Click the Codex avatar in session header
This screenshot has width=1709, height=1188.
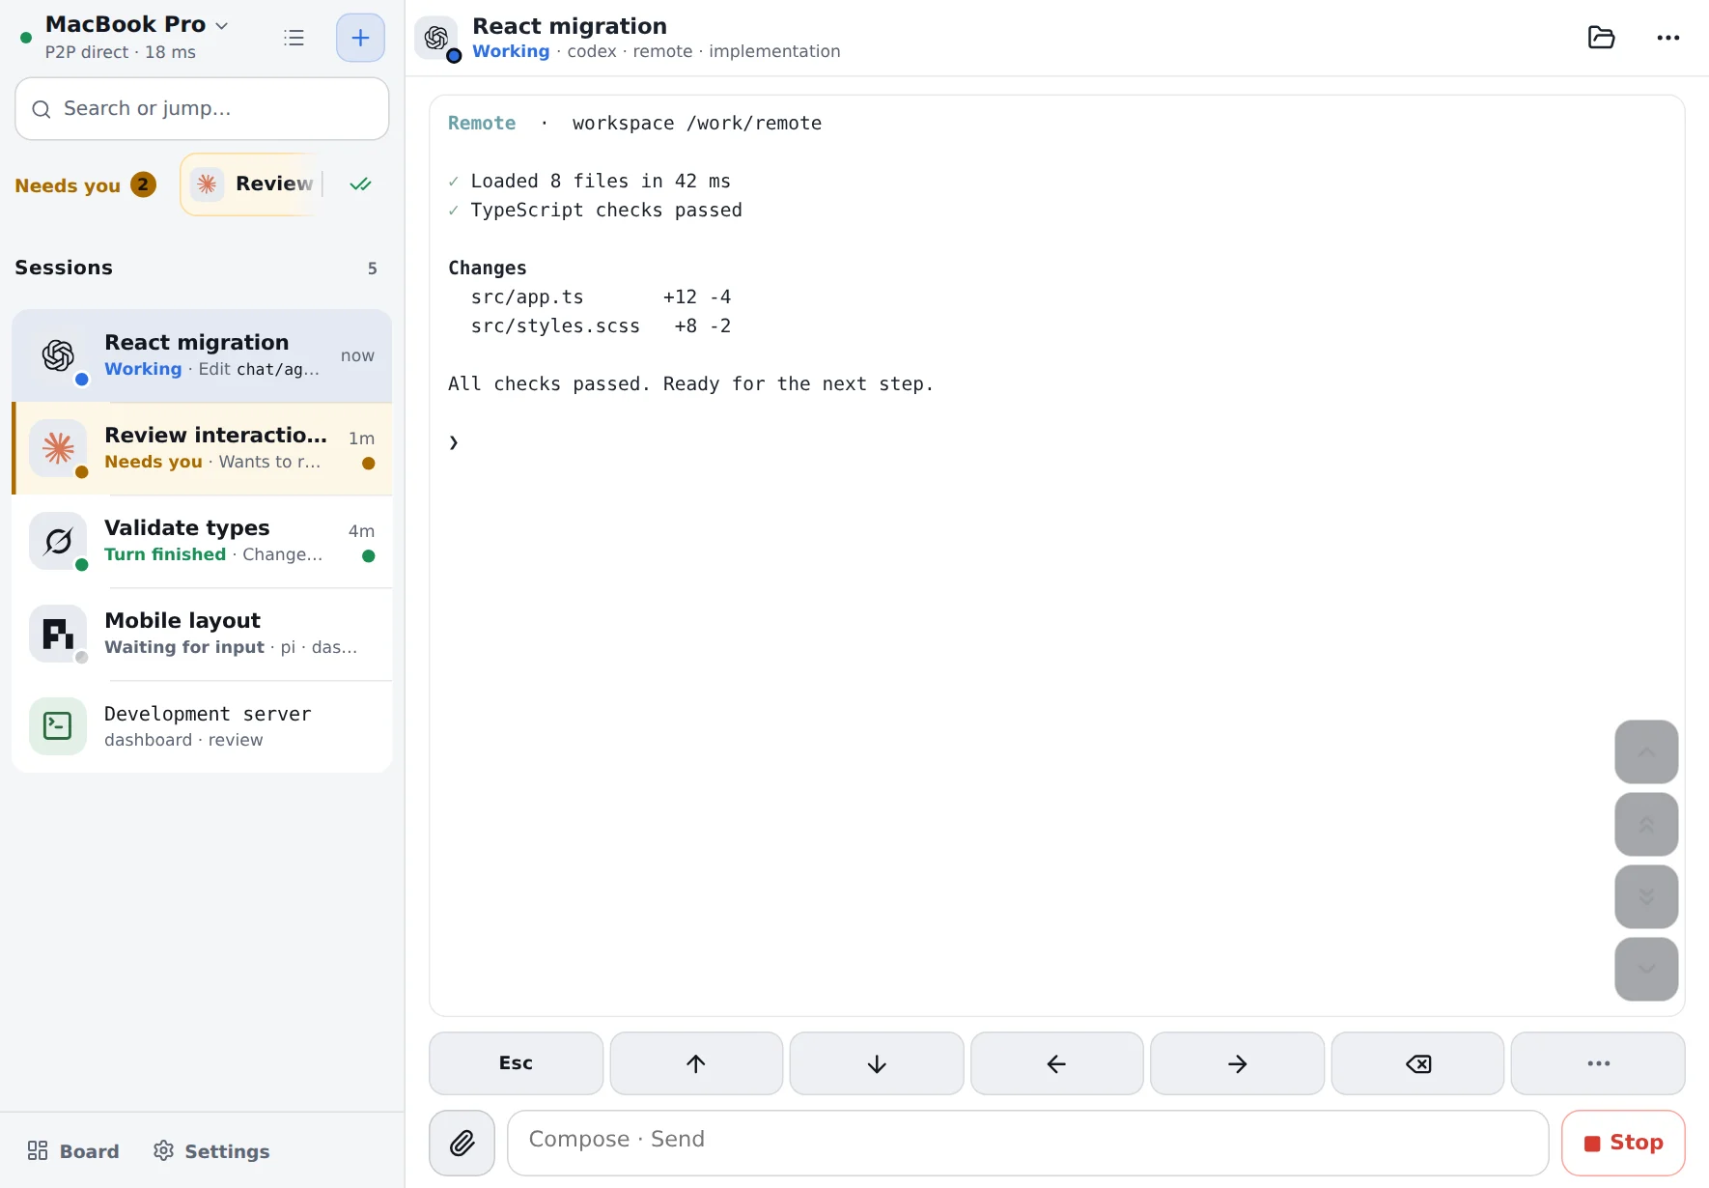[x=436, y=38]
